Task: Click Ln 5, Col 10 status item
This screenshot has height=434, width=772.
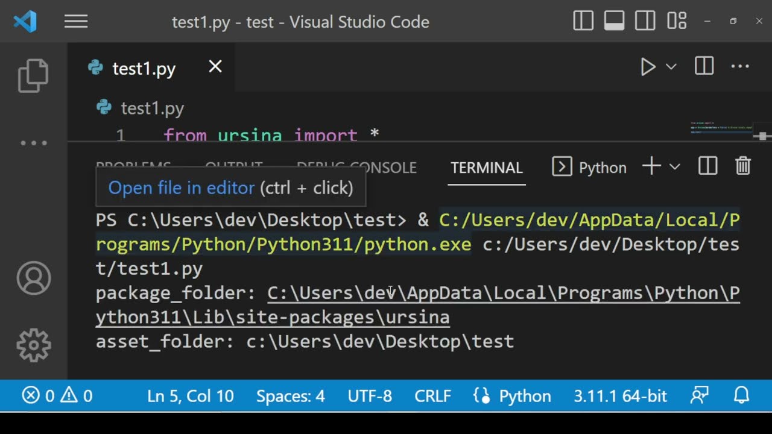Action: [190, 396]
